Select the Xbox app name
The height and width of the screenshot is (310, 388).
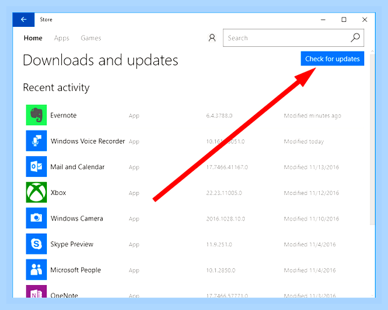(x=58, y=192)
